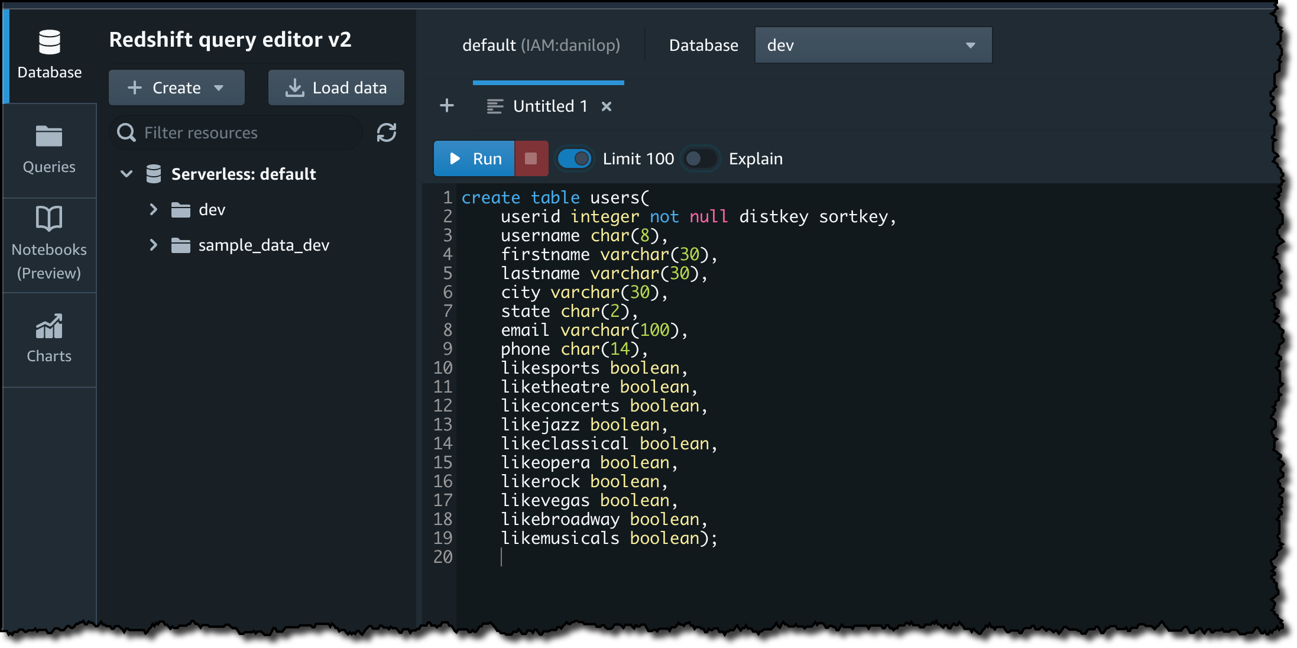Expand the dev folder chevron
The image size is (1297, 648).
154,209
